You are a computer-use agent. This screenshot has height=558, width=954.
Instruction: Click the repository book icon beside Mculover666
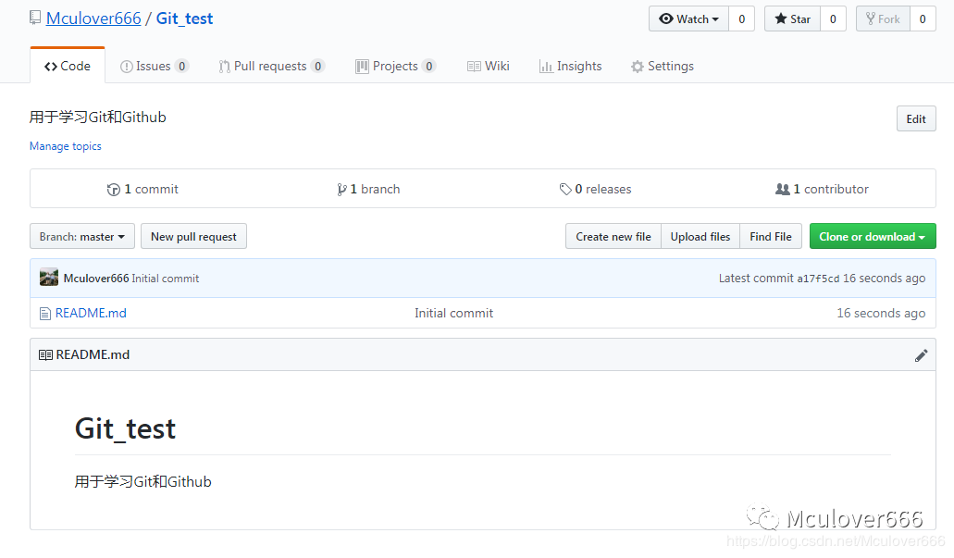[x=35, y=19]
